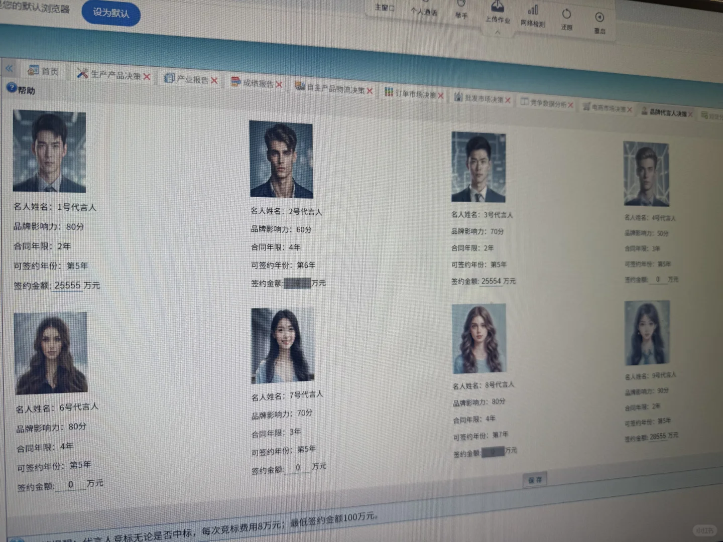
Task: Close the 订单市场决策 tab with its red X
Action: 441,95
